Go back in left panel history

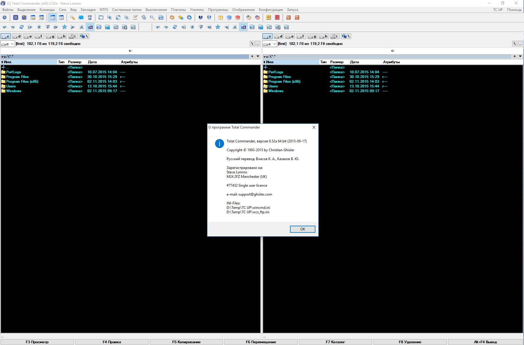pos(4,27)
